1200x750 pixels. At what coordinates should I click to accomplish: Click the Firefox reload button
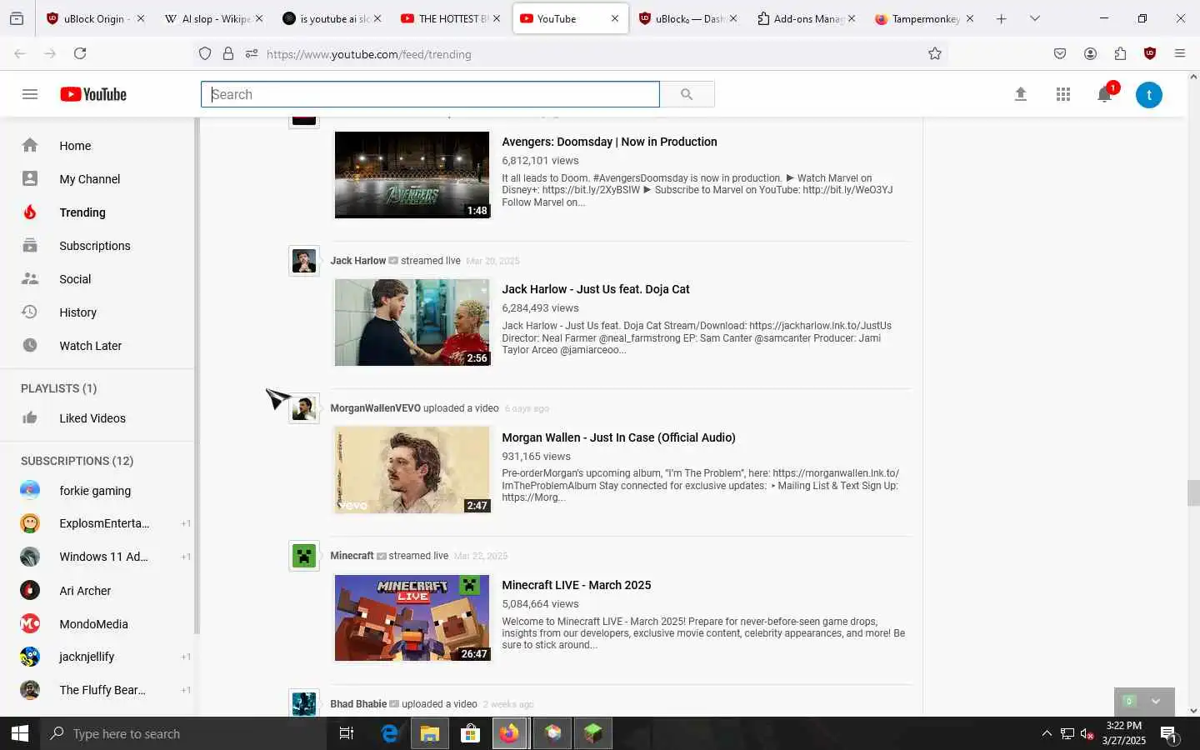[80, 53]
